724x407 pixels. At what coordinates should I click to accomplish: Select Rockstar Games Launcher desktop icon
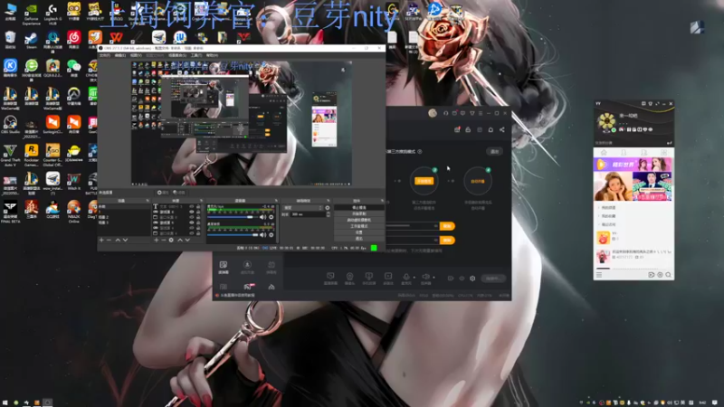(31, 155)
